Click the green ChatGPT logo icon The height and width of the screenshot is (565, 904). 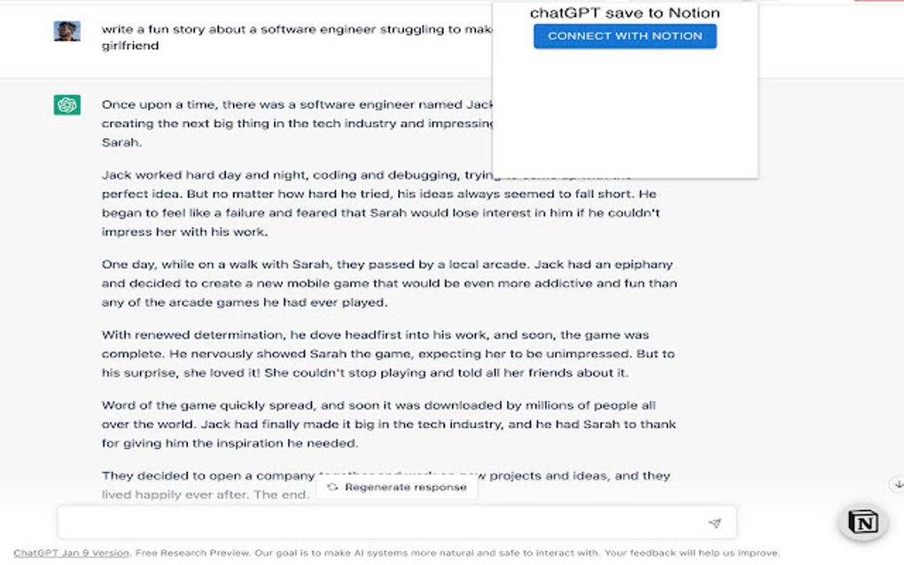(x=66, y=104)
